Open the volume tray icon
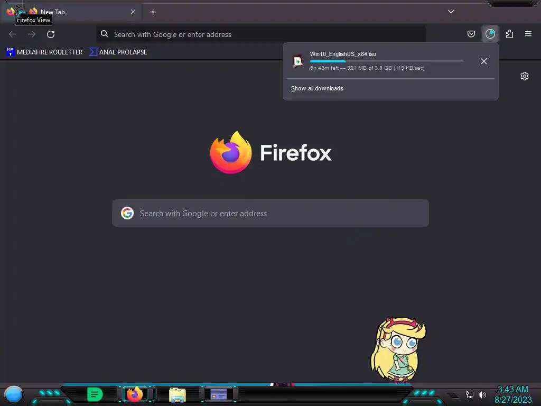Viewport: 541px width, 406px height. pos(482,394)
